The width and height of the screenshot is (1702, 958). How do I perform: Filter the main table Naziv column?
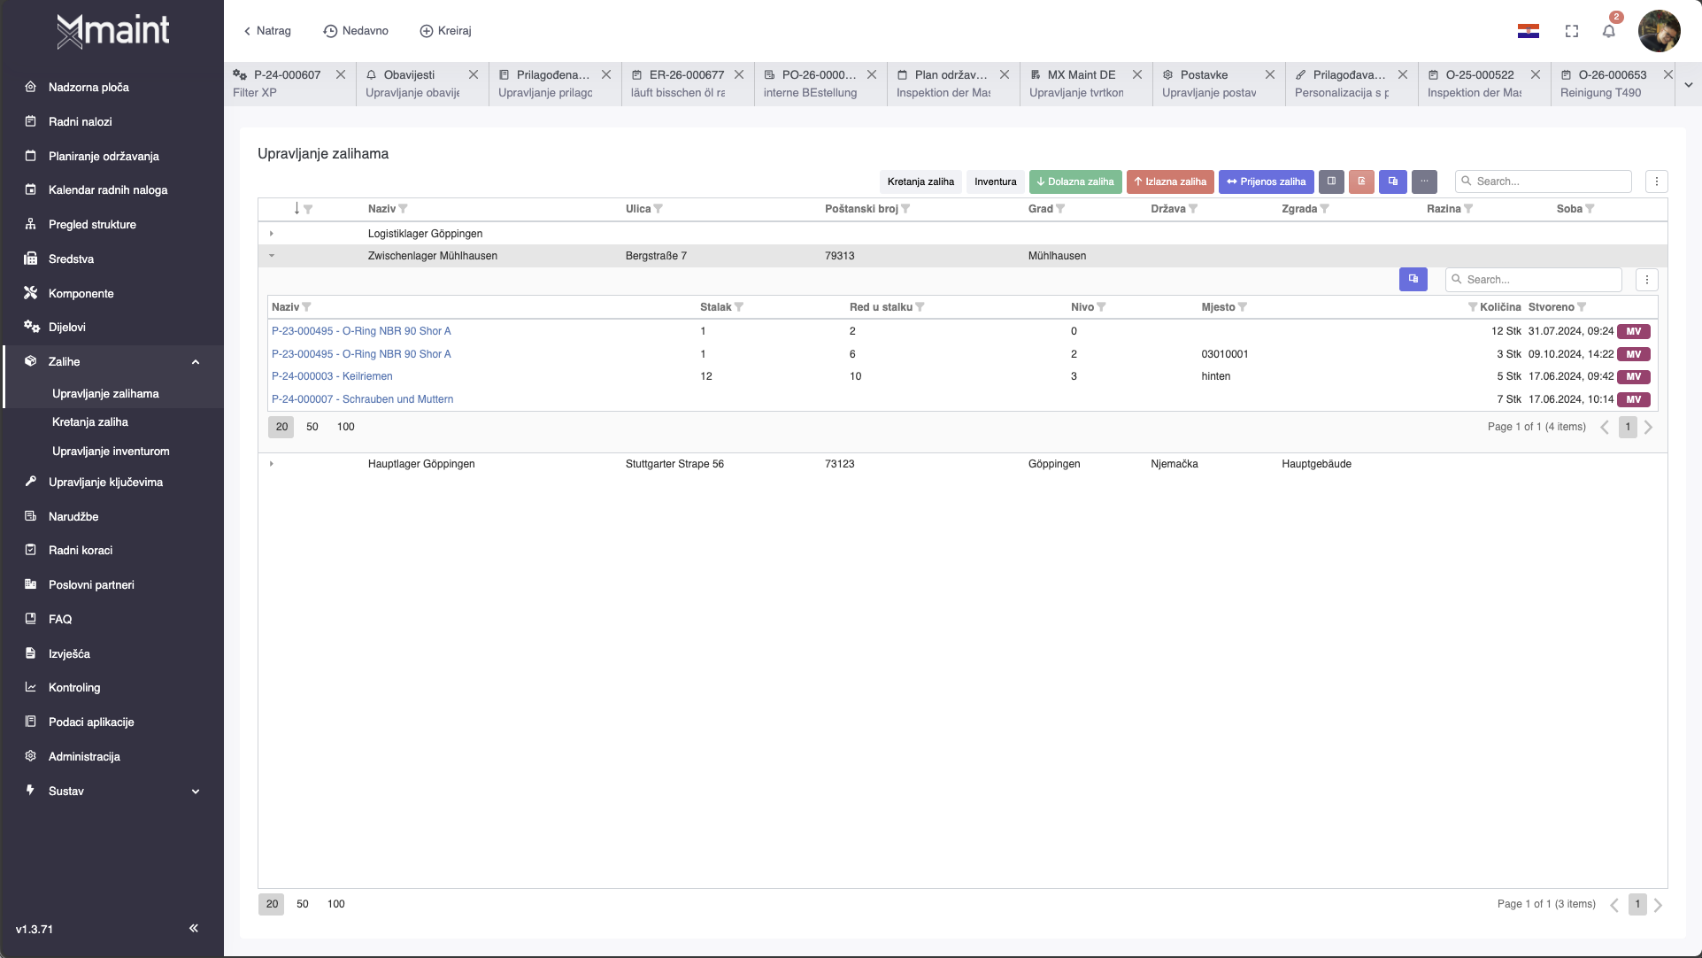pyautogui.click(x=403, y=209)
